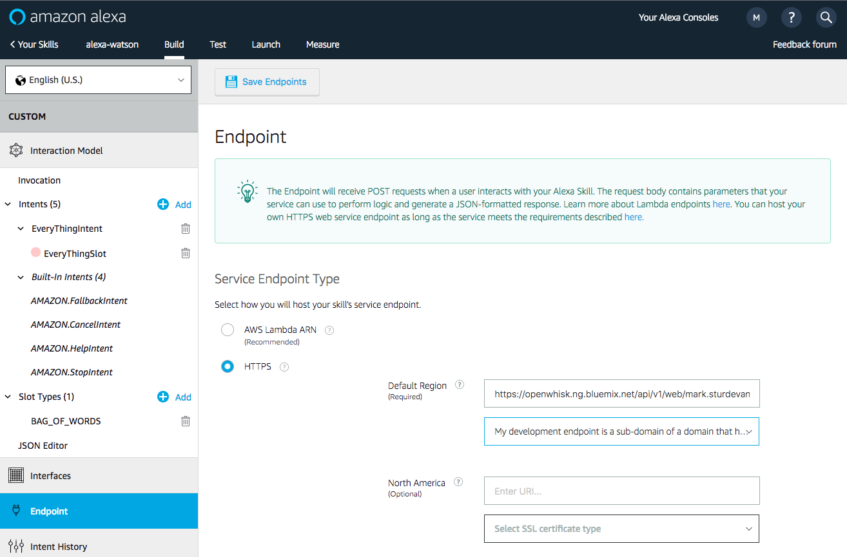
Task: Click the globe icon in language selector
Action: pyautogui.click(x=21, y=80)
